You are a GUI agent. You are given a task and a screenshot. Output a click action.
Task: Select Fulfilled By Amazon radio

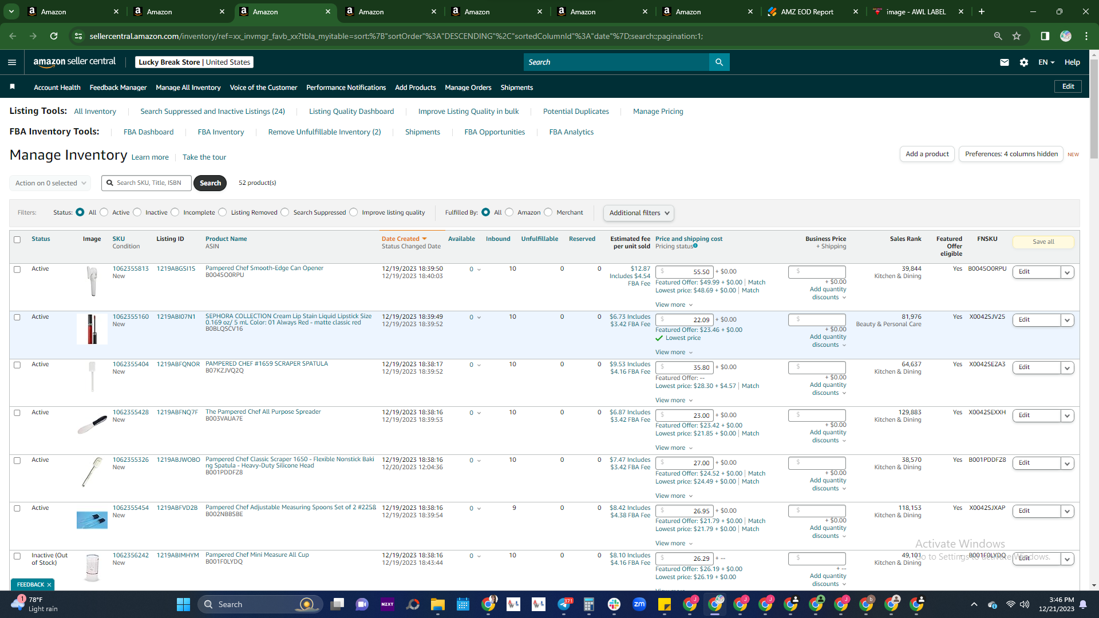pyautogui.click(x=509, y=212)
